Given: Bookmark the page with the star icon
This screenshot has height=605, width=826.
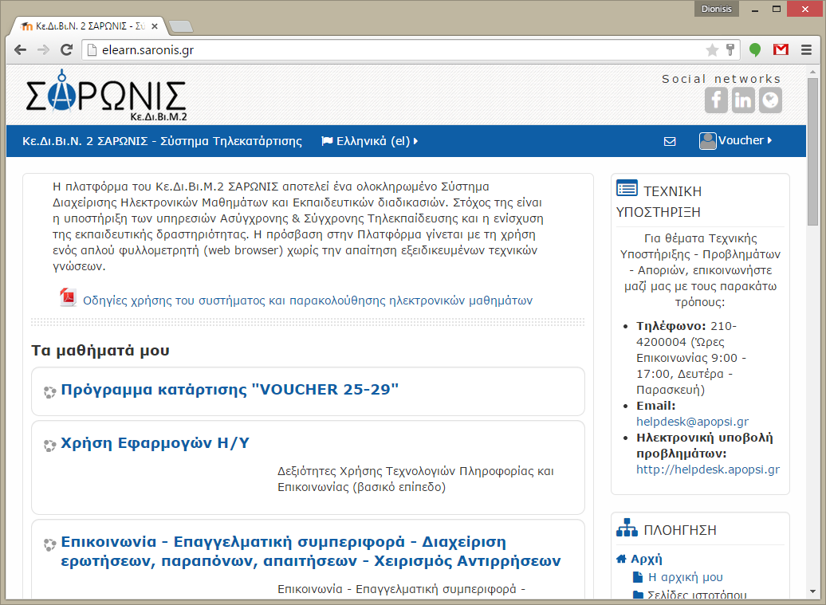Looking at the screenshot, I should click(712, 50).
